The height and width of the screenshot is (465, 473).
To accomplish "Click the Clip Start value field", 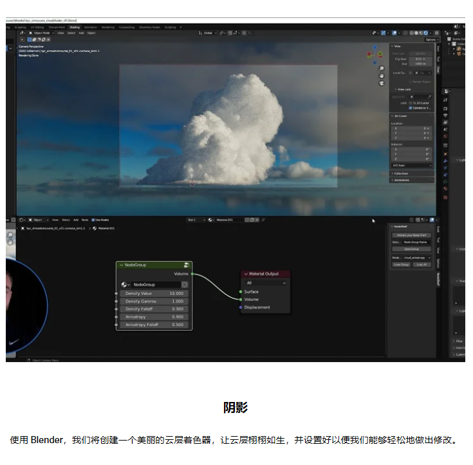I will (x=420, y=59).
